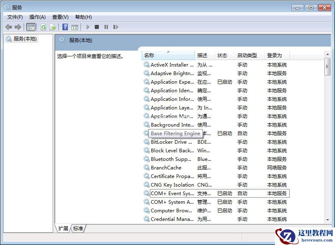This screenshot has width=335, height=245.
Task: Stop the service with the stop icon
Action: (97, 27)
